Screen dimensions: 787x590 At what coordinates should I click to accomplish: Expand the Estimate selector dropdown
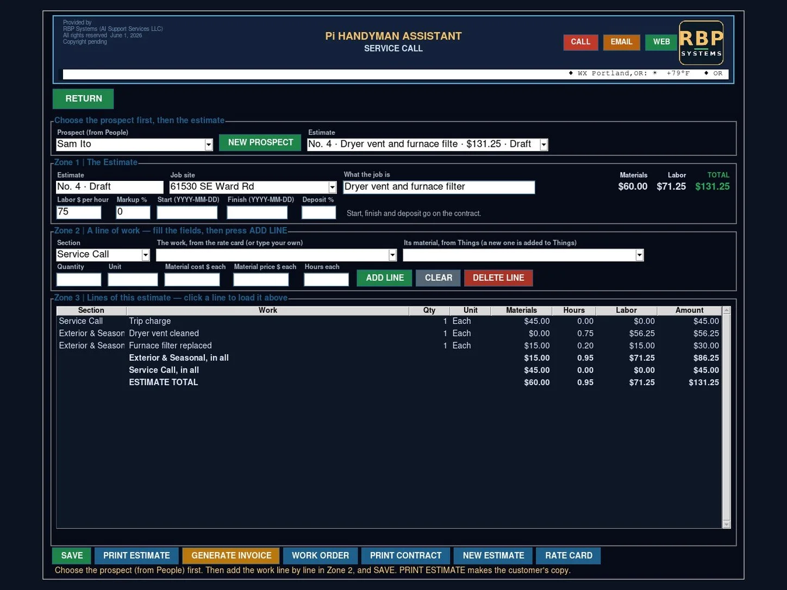(544, 145)
